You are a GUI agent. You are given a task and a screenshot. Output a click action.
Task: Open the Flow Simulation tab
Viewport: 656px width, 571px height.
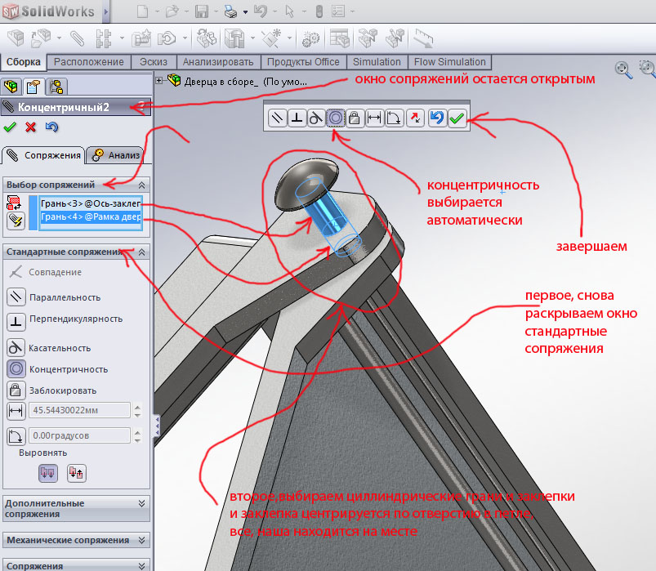449,62
